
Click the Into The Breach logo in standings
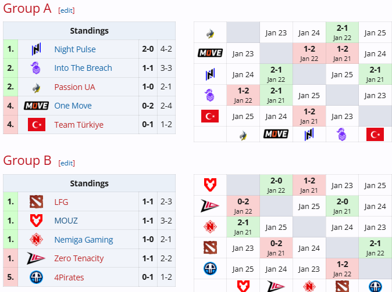36,68
